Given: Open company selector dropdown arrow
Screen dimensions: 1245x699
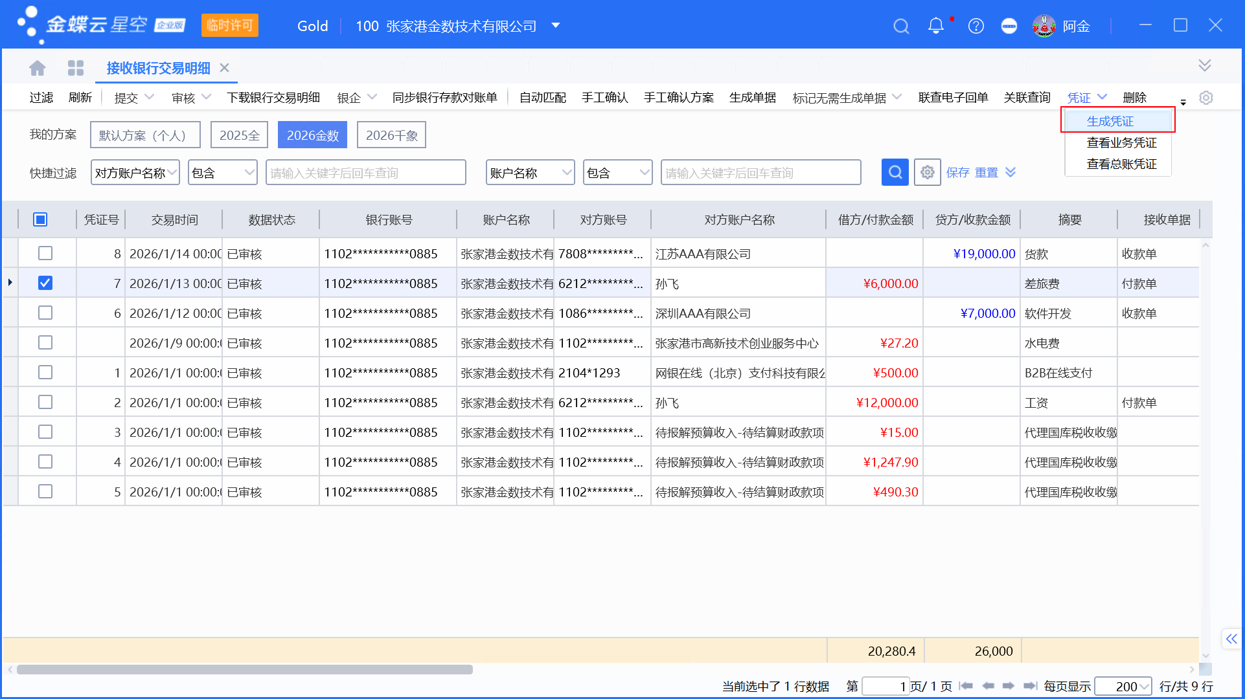Looking at the screenshot, I should point(555,26).
